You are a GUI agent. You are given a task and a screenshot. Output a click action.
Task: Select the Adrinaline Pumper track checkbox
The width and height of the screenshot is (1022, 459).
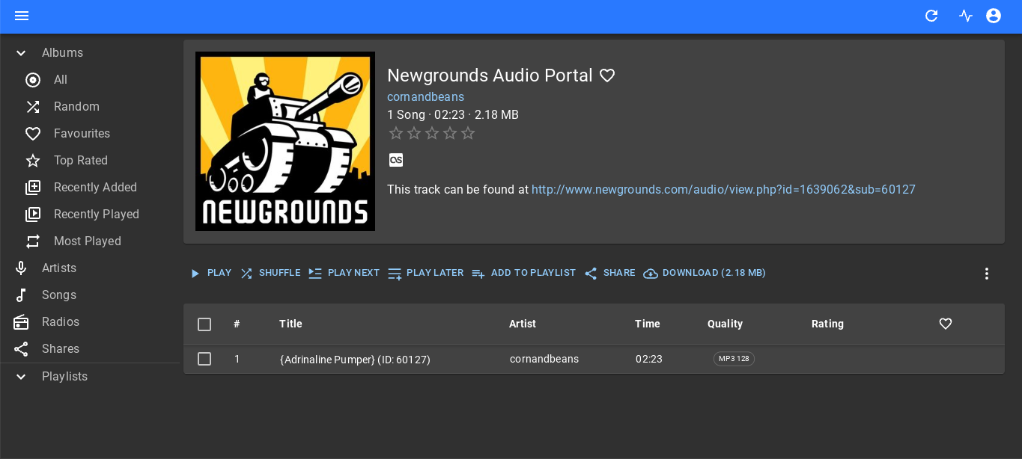(x=204, y=359)
